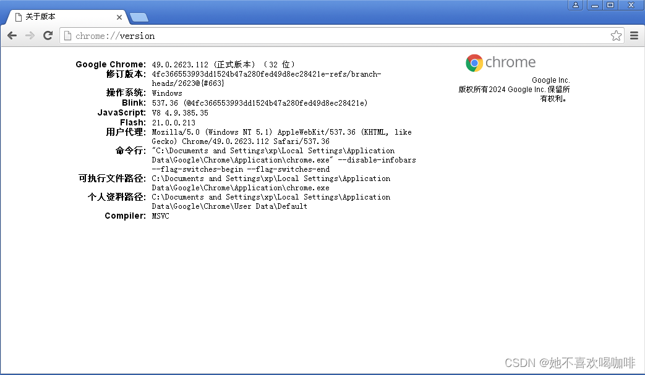This screenshot has height=375, width=645.
Task: Click the Blink label
Action: pyautogui.click(x=134, y=103)
